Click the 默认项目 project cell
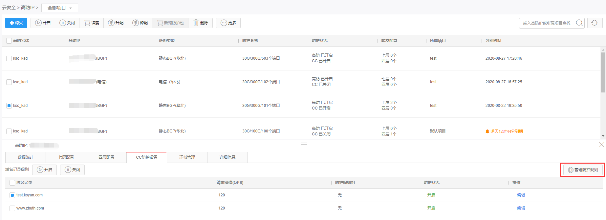Image resolution: width=606 pixels, height=220 pixels. coord(438,131)
